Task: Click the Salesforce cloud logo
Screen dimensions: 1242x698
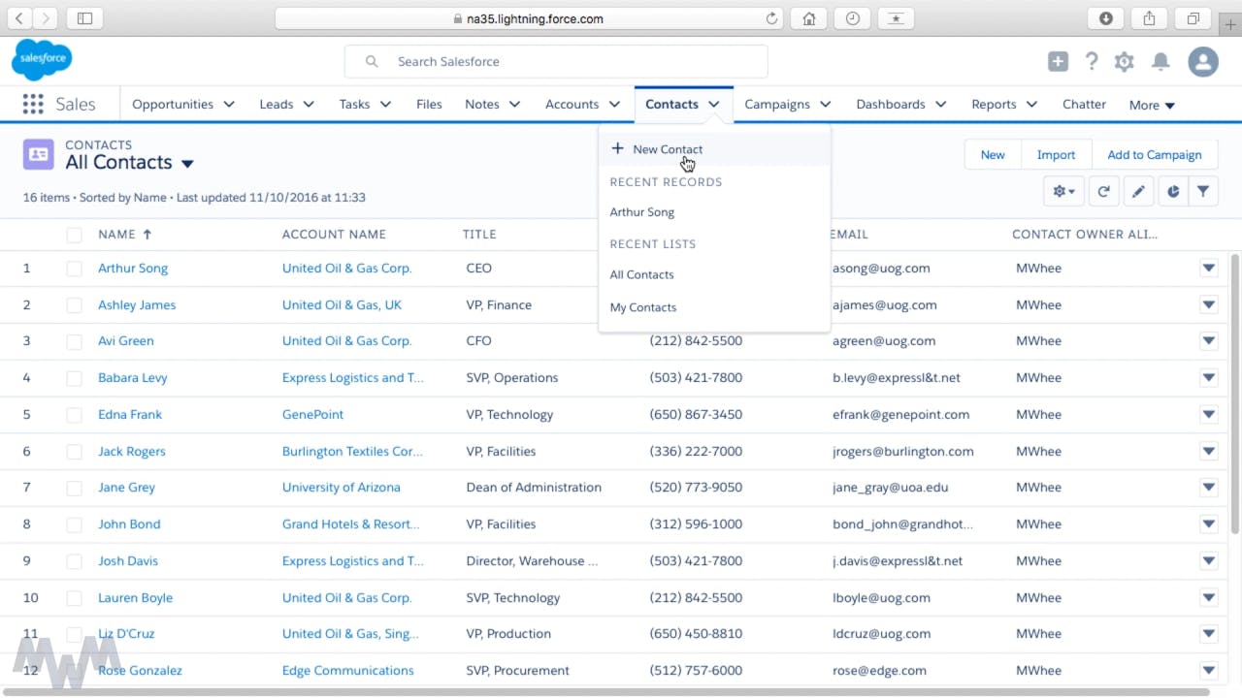Action: tap(42, 60)
